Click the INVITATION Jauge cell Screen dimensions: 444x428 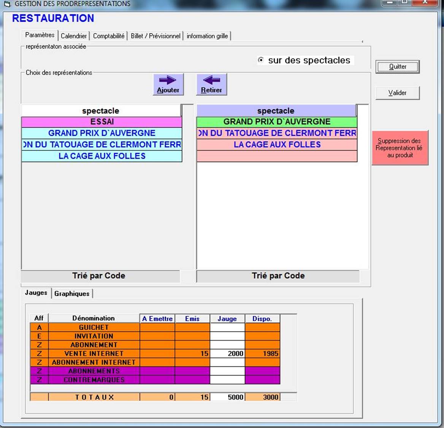coord(227,336)
